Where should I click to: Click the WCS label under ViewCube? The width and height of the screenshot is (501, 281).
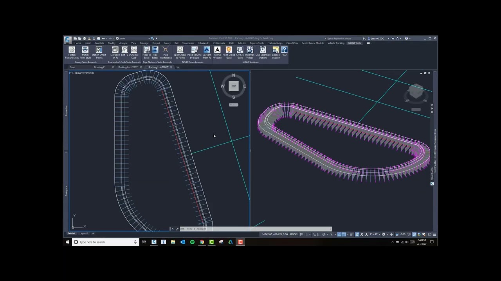(x=233, y=105)
